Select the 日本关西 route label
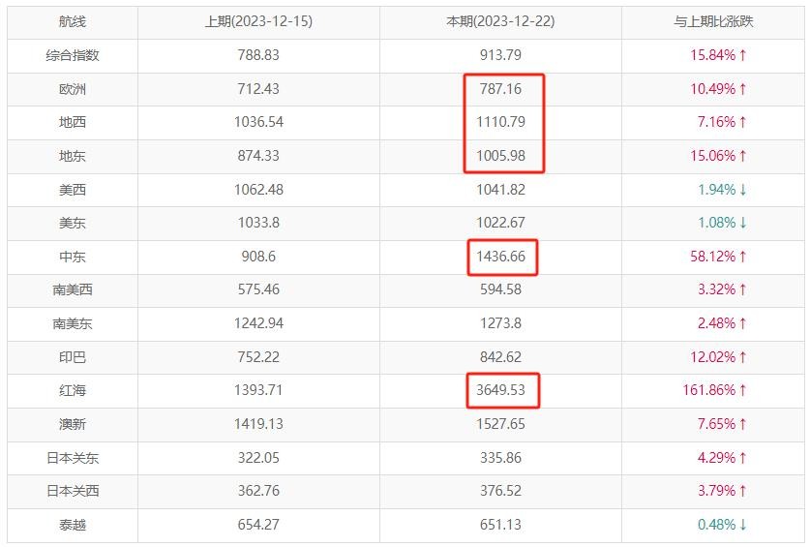This screenshot has width=810, height=547. [x=73, y=491]
